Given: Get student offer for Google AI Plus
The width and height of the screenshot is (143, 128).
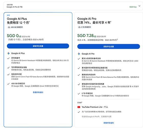Looking at the screenshot, I should [38, 46].
